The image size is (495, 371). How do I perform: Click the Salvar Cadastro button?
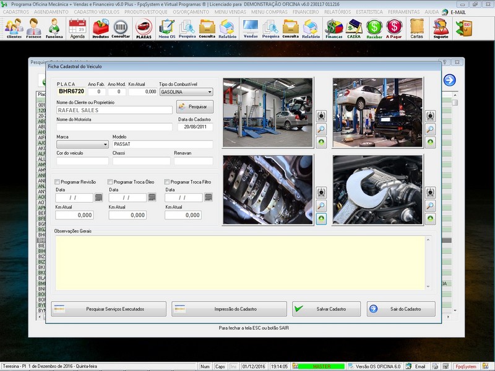pyautogui.click(x=326, y=309)
